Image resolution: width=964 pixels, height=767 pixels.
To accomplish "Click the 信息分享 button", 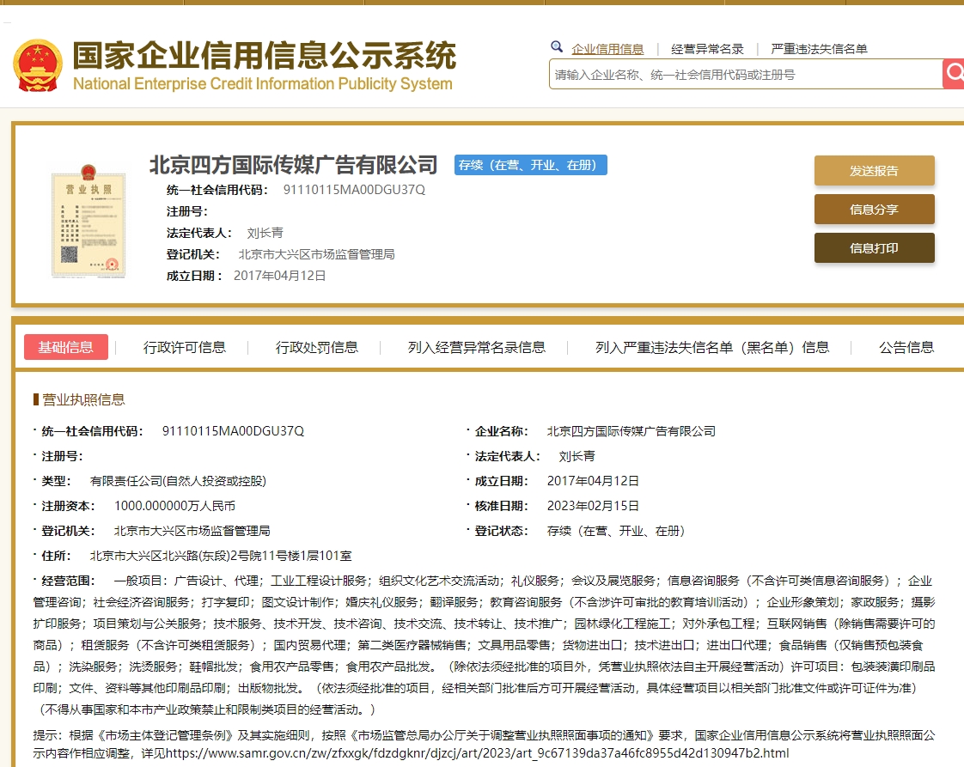I will [x=875, y=210].
